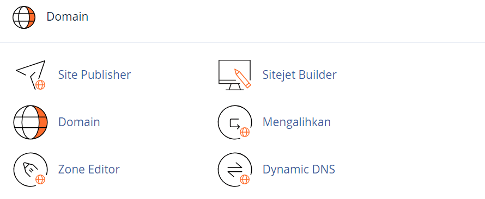Click the opposing arrows inside the Dynamic DNS circle
Screen dimensions: 485x199
click(234, 170)
